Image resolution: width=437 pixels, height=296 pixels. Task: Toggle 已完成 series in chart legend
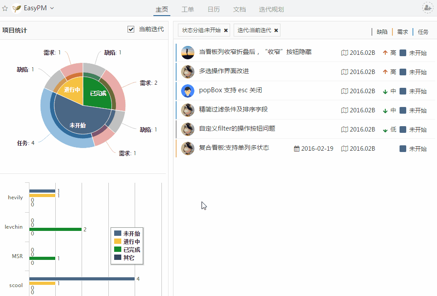point(127,250)
